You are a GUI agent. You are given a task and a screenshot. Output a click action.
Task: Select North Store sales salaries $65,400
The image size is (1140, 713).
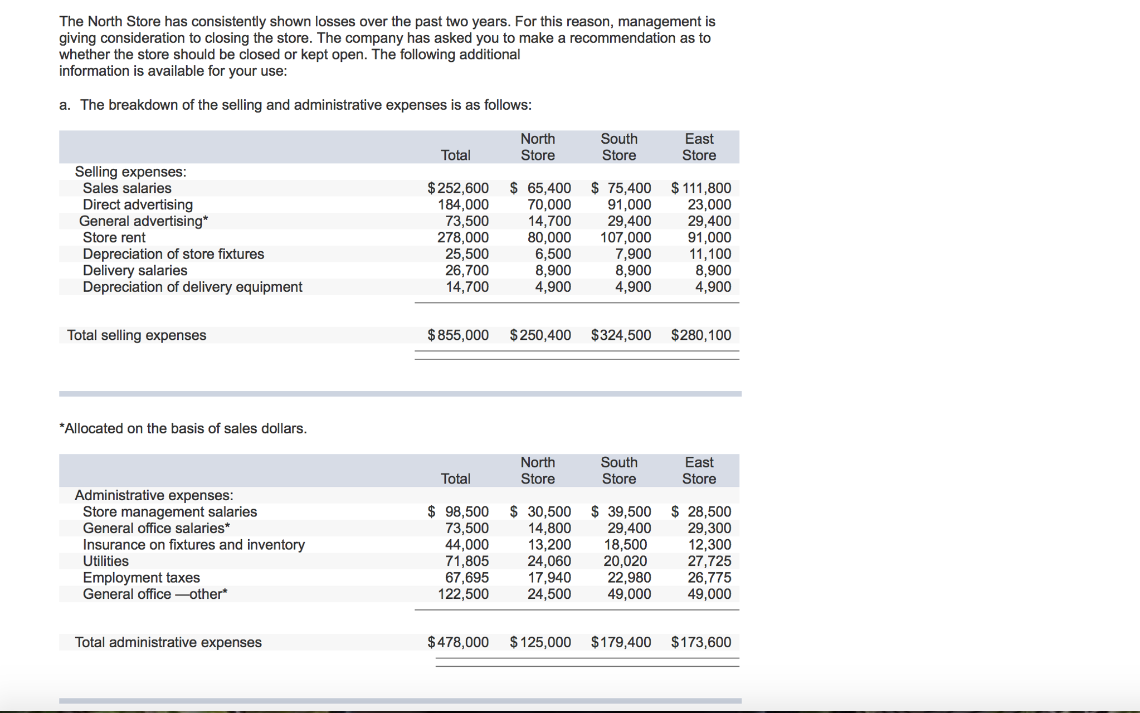540,188
